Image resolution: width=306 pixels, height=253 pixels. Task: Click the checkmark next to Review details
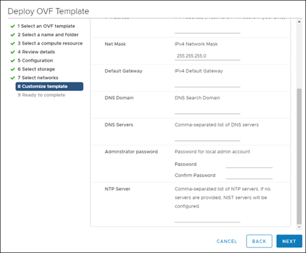tap(12, 52)
